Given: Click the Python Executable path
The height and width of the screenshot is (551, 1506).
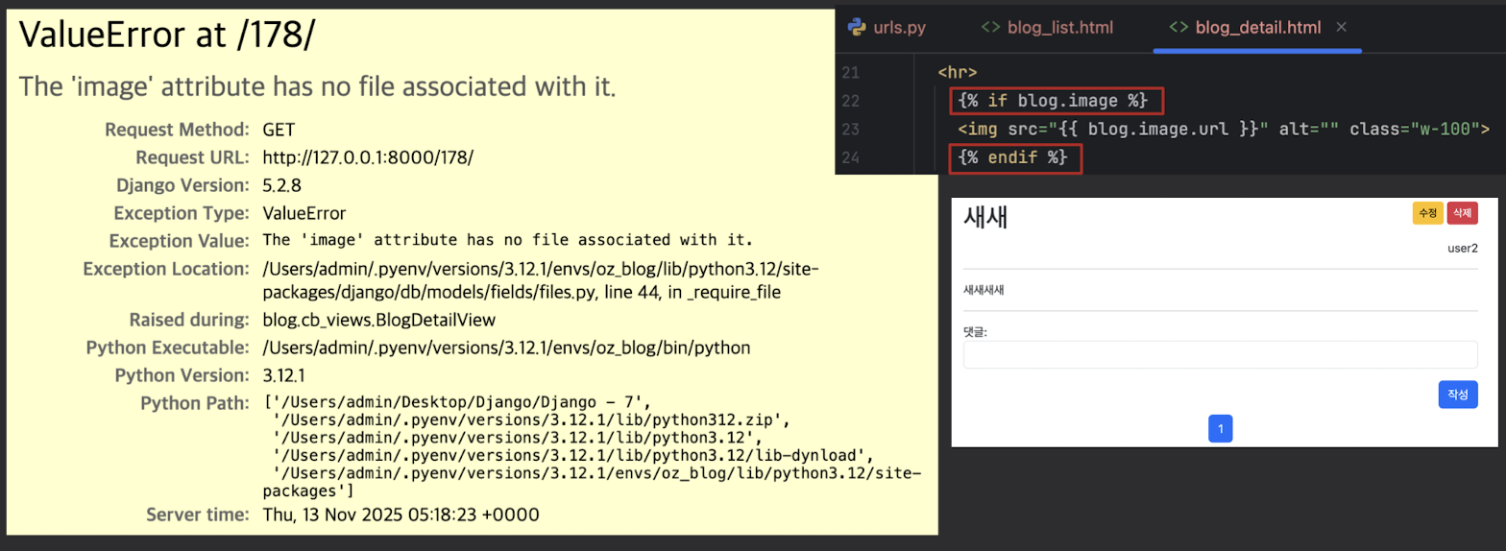Looking at the screenshot, I should click(x=506, y=347).
